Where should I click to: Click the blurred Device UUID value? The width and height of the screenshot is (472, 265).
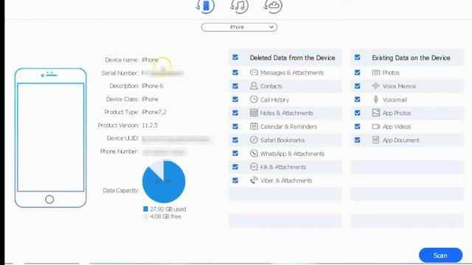click(177, 139)
